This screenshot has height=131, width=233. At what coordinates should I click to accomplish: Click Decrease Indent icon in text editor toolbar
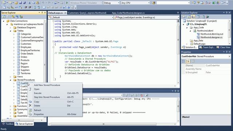26,7
